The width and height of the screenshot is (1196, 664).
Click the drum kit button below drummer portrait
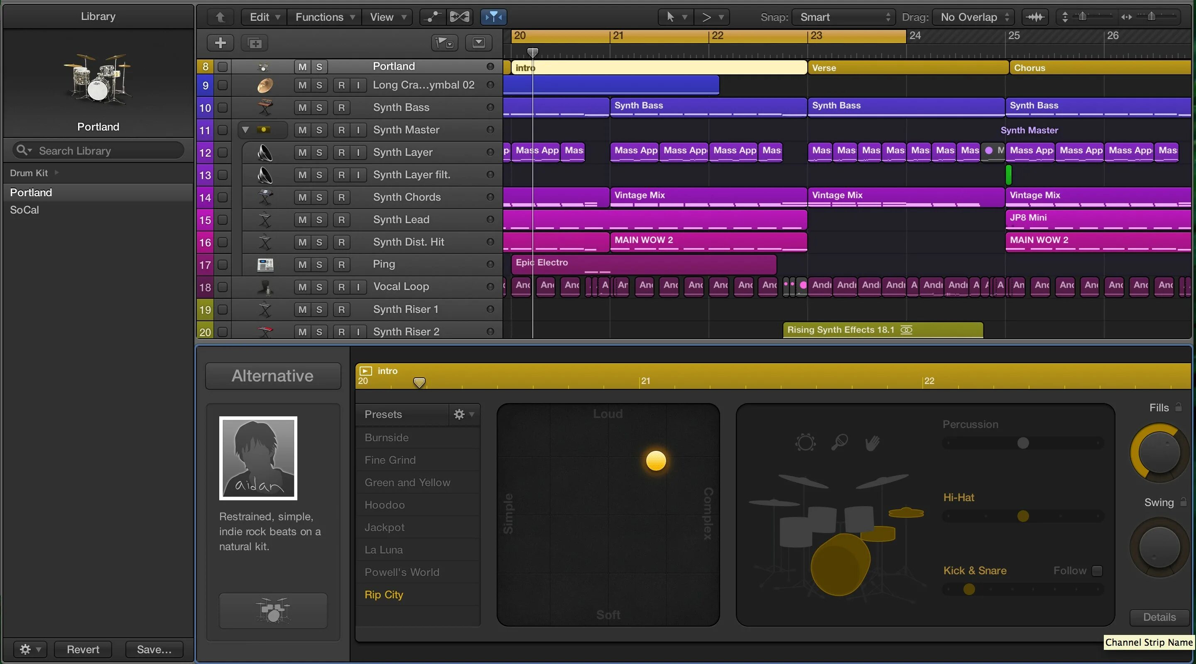tap(273, 610)
